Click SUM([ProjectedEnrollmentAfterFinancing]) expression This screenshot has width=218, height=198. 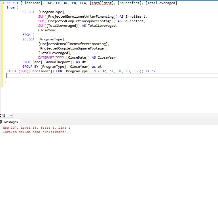78,16
